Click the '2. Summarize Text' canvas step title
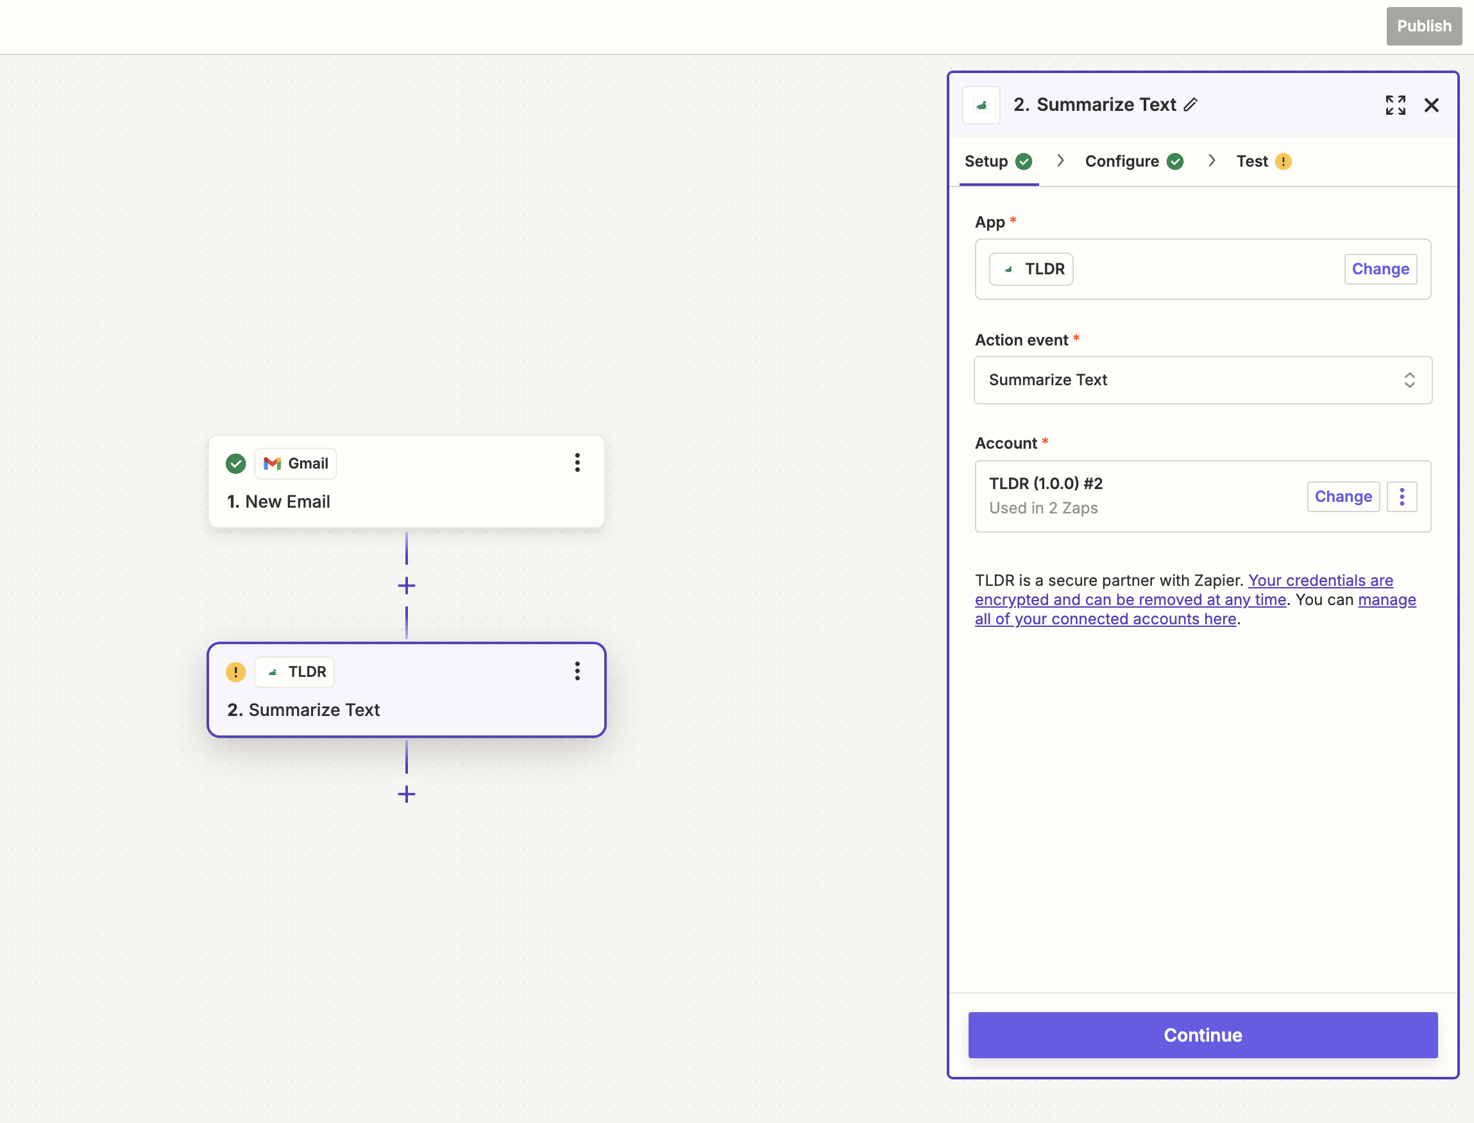 (x=303, y=710)
